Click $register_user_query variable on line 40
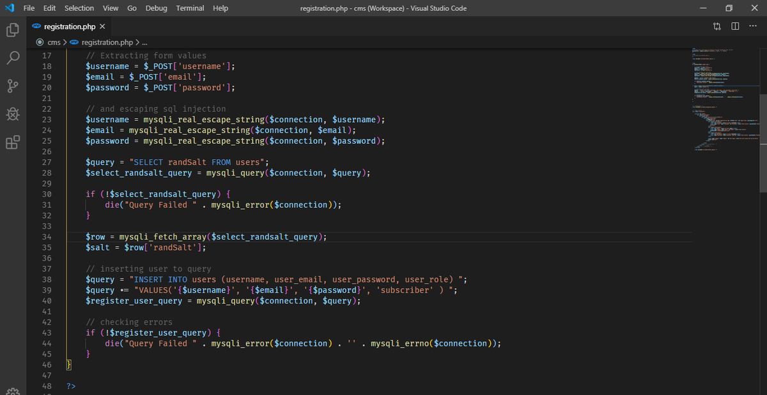767x395 pixels. click(134, 301)
